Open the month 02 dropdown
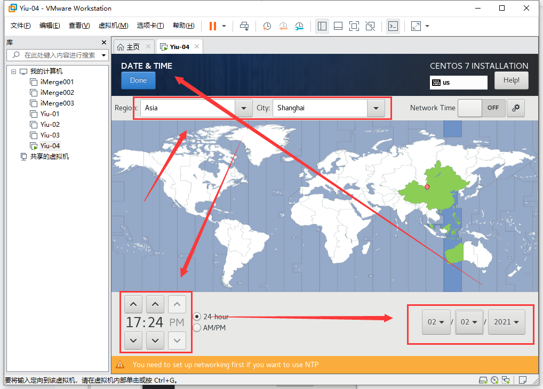This screenshot has width=543, height=389. click(436, 322)
